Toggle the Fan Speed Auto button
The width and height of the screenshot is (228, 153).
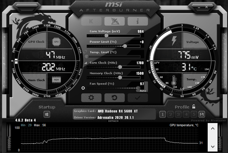[x=143, y=91]
